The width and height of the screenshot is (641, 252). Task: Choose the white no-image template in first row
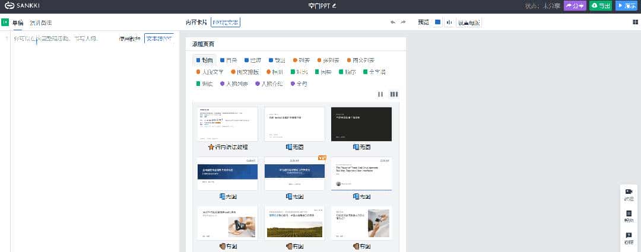tap(294, 124)
